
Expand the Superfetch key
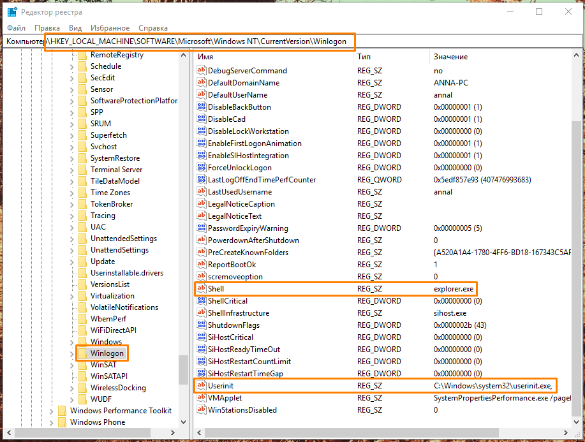pyautogui.click(x=71, y=136)
